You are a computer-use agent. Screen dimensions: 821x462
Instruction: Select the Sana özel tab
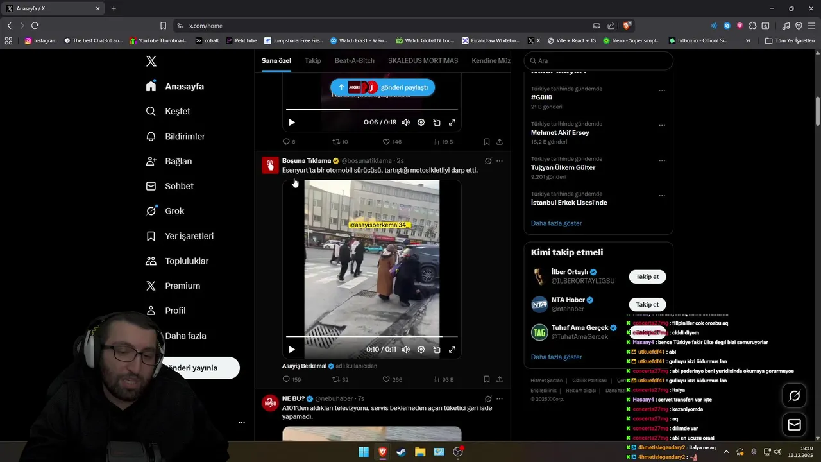(276, 60)
